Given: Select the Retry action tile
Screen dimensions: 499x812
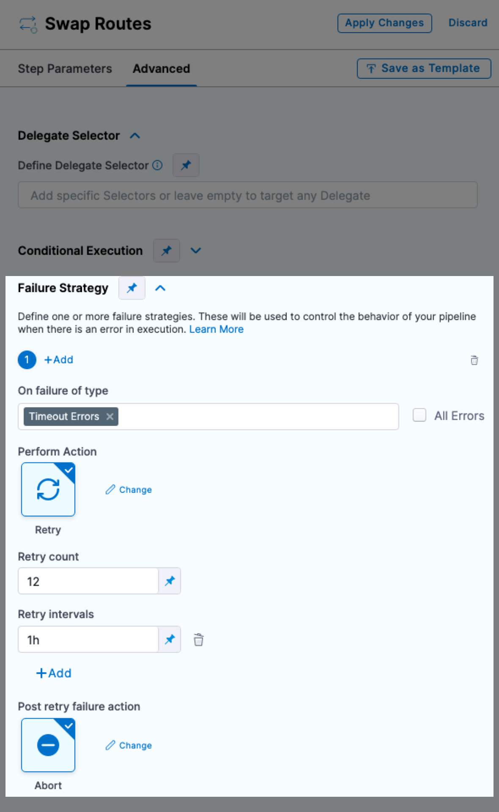Looking at the screenshot, I should [48, 489].
